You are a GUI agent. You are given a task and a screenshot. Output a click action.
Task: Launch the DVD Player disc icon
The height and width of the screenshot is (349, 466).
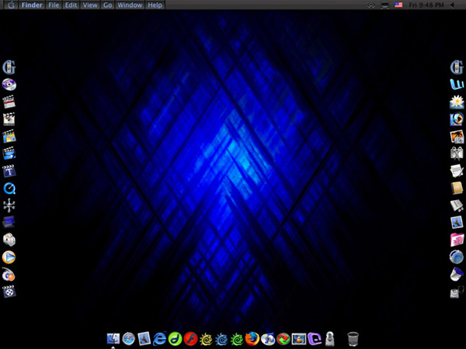click(x=9, y=85)
